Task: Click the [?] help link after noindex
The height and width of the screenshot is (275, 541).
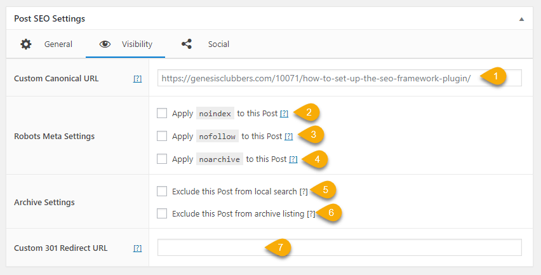Action: (x=284, y=114)
